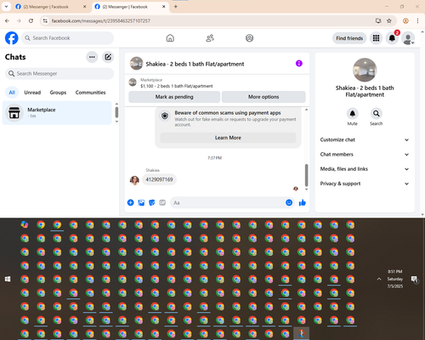Click the shield icon in scam warning

click(x=165, y=116)
